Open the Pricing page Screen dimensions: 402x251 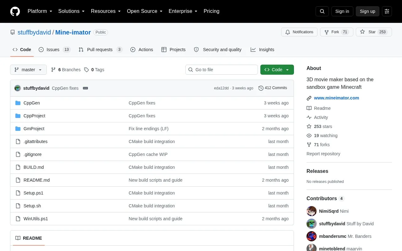click(x=211, y=11)
